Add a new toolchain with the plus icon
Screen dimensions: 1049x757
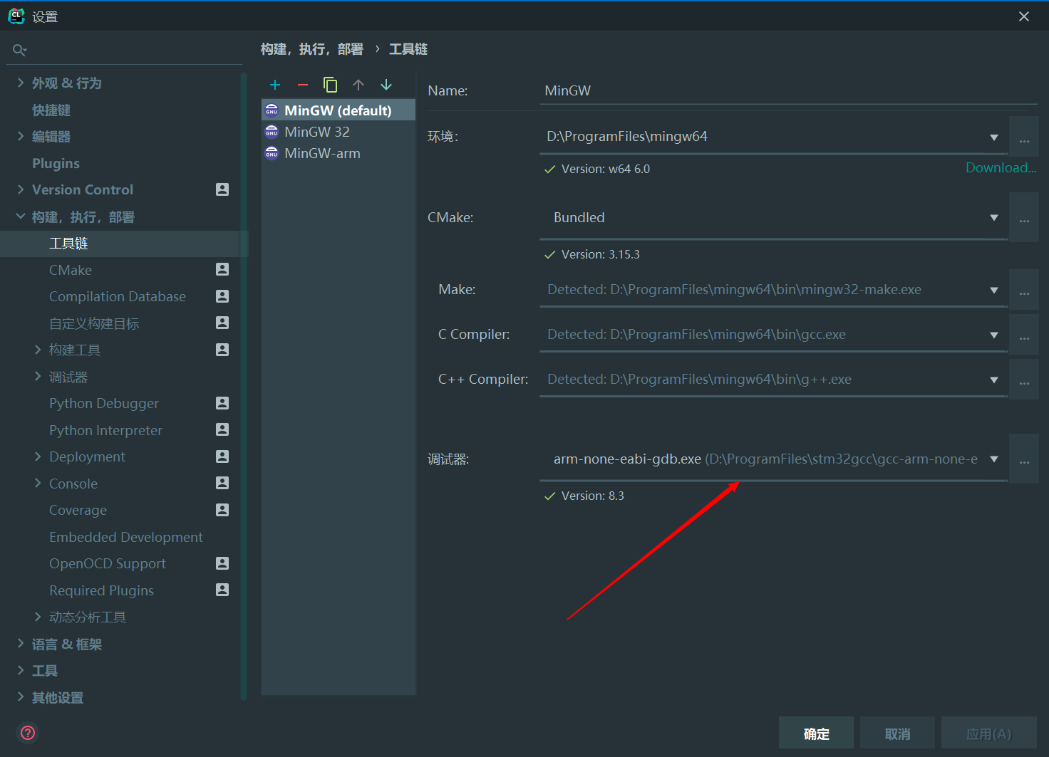tap(275, 84)
